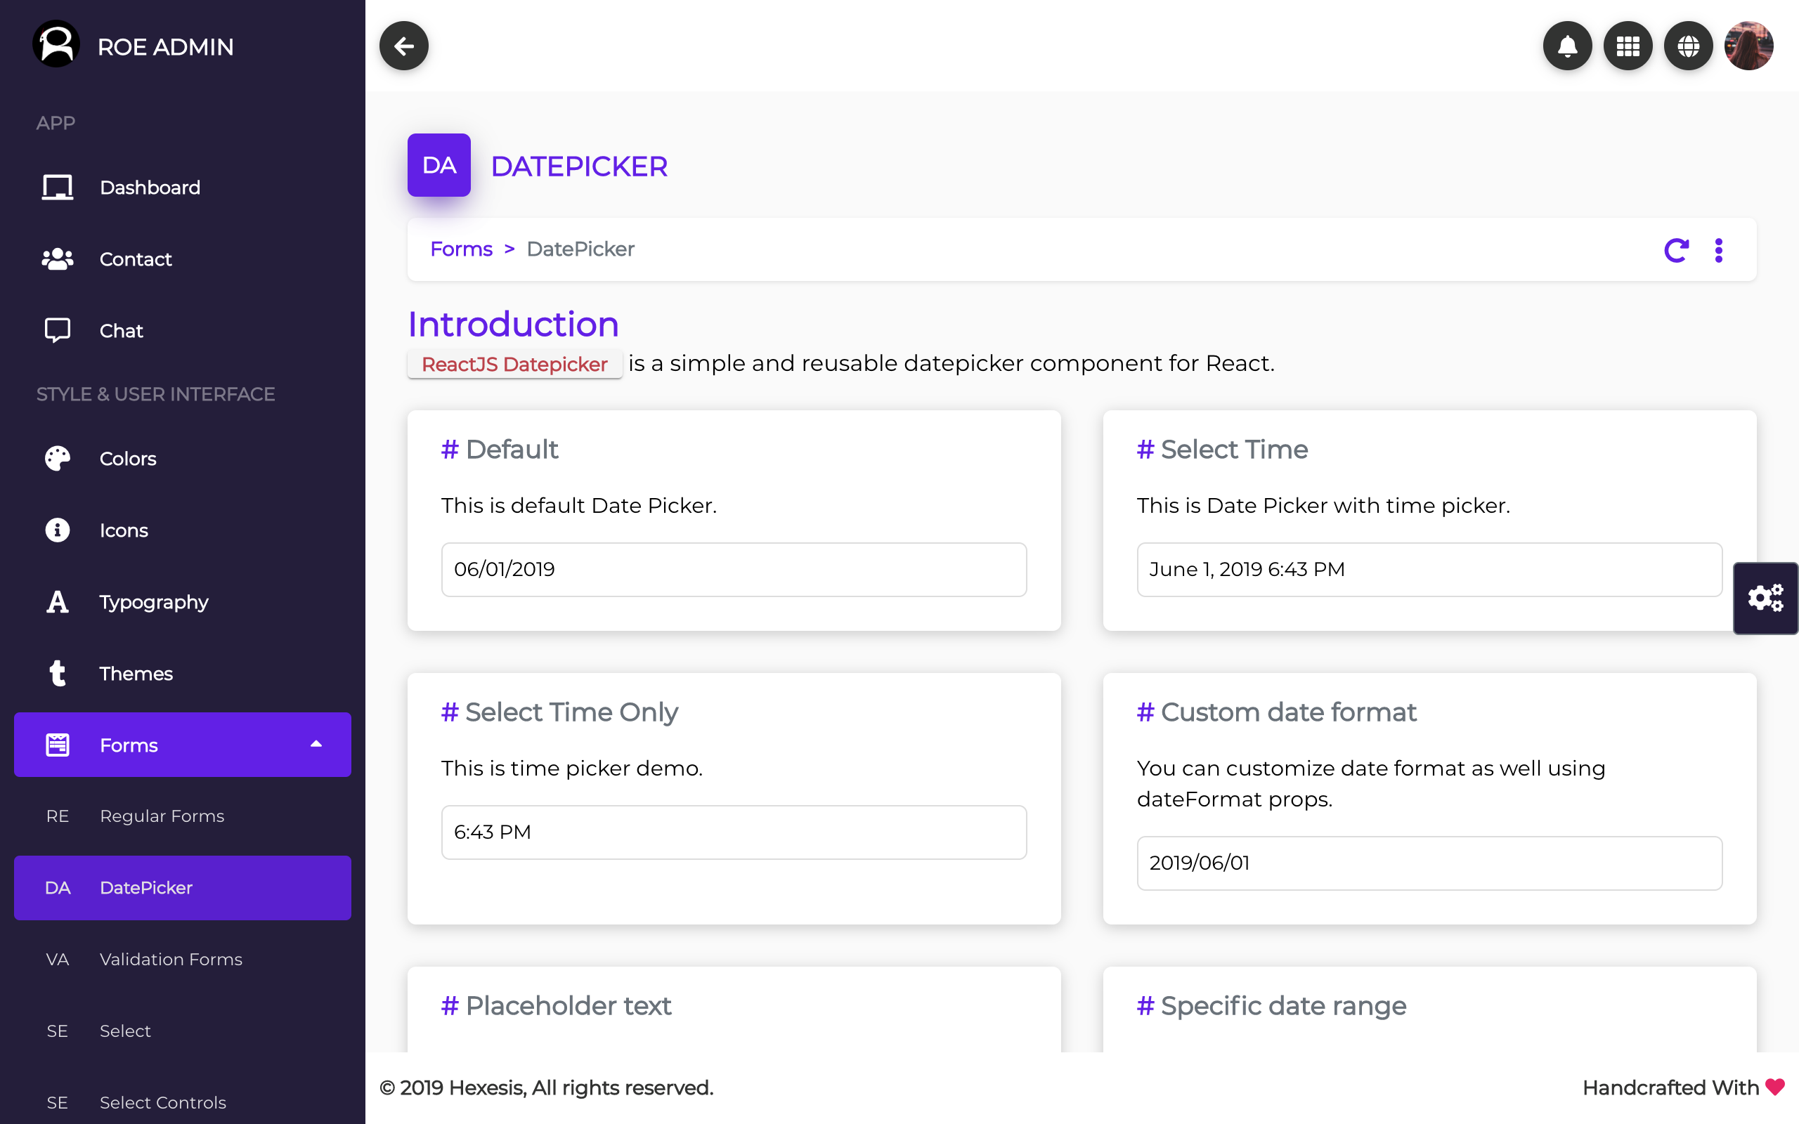Screen dimensions: 1799x1124
Task: Click the ReactJS Datepicker link
Action: (514, 365)
